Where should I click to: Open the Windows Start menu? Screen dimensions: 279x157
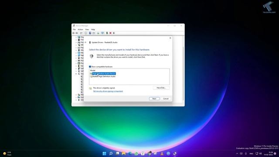[x=105, y=154]
